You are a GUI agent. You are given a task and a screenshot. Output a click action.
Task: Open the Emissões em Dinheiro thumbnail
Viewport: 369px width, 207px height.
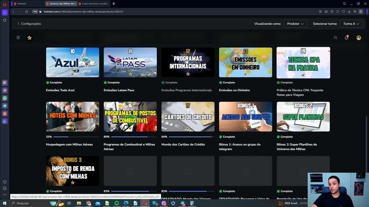pyautogui.click(x=246, y=62)
